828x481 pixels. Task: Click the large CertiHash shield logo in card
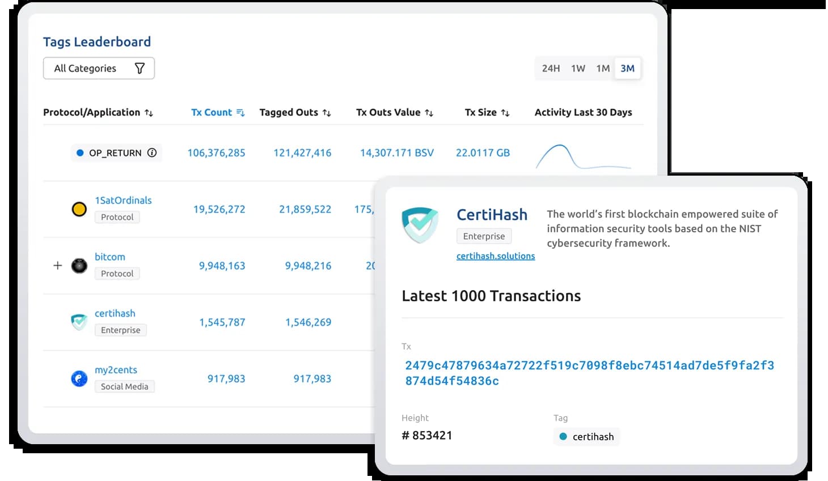420,225
